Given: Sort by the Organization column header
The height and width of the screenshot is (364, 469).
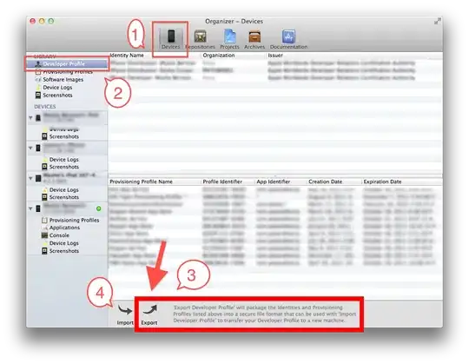Looking at the screenshot, I should click(x=219, y=56).
